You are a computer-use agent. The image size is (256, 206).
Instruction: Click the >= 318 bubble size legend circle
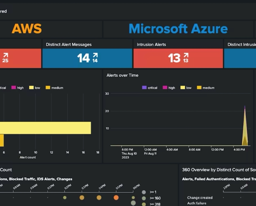click(x=144, y=204)
